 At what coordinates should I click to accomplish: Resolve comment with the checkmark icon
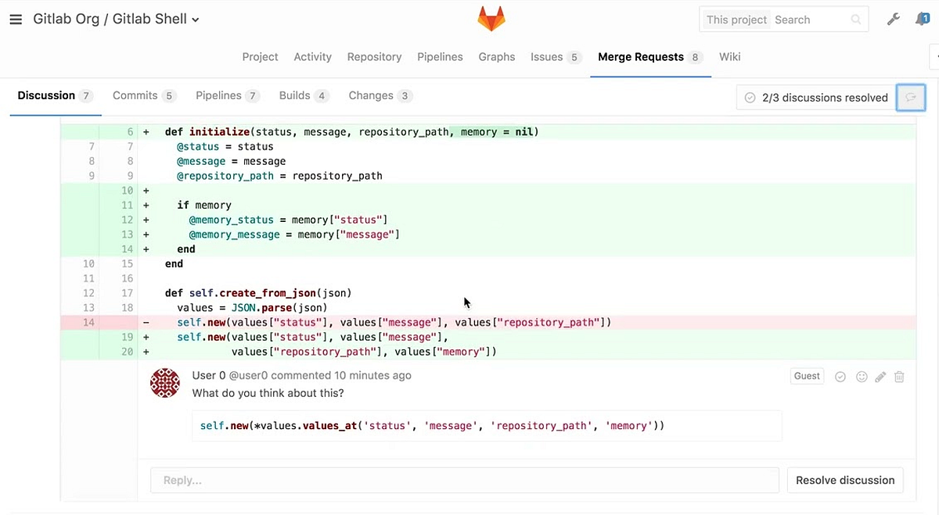pyautogui.click(x=840, y=377)
